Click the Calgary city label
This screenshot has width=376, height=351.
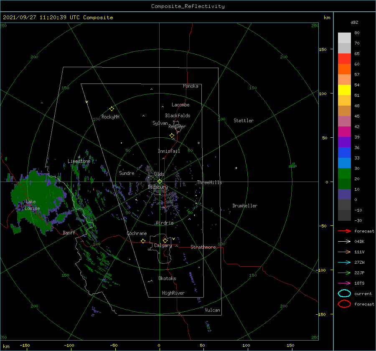click(163, 245)
